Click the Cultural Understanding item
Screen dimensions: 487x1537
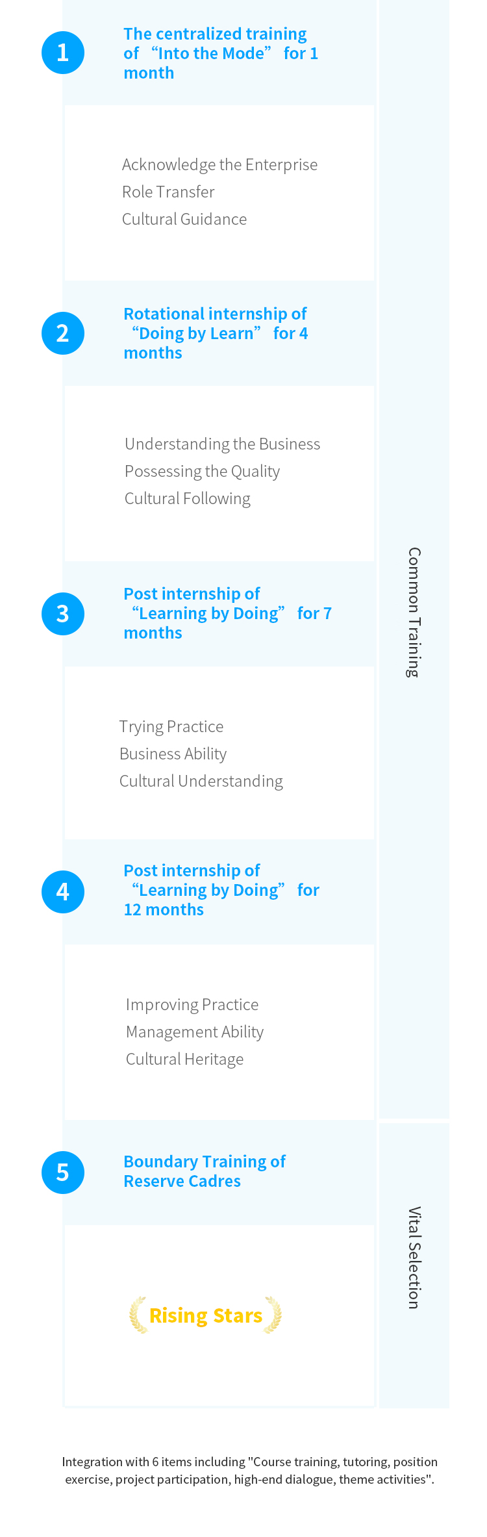point(201,781)
